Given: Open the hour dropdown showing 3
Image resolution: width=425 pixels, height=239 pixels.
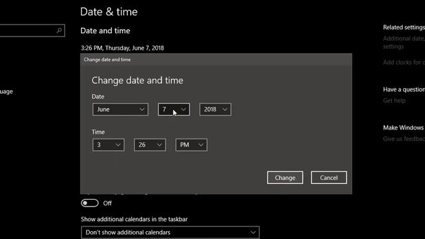Looking at the screenshot, I should click(108, 145).
